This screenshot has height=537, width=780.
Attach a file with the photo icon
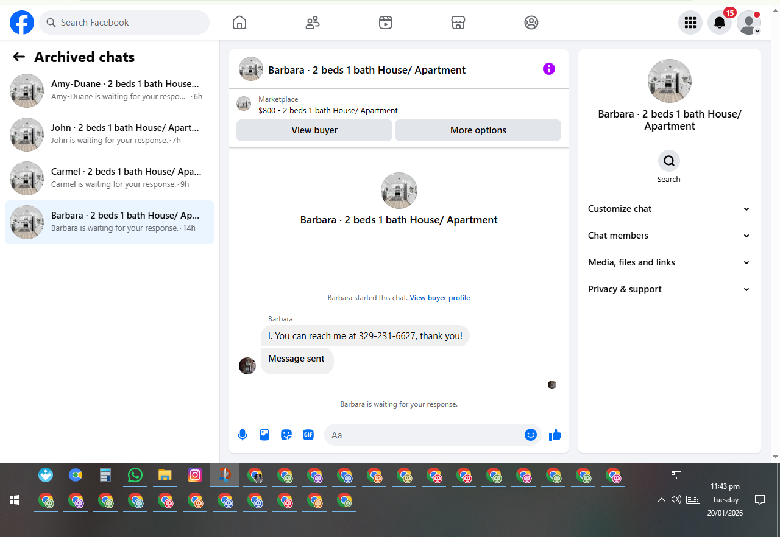pos(264,435)
